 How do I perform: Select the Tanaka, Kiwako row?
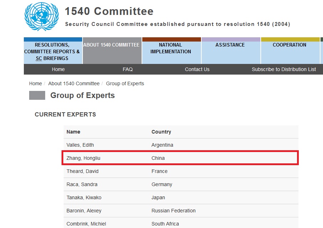coord(181,197)
